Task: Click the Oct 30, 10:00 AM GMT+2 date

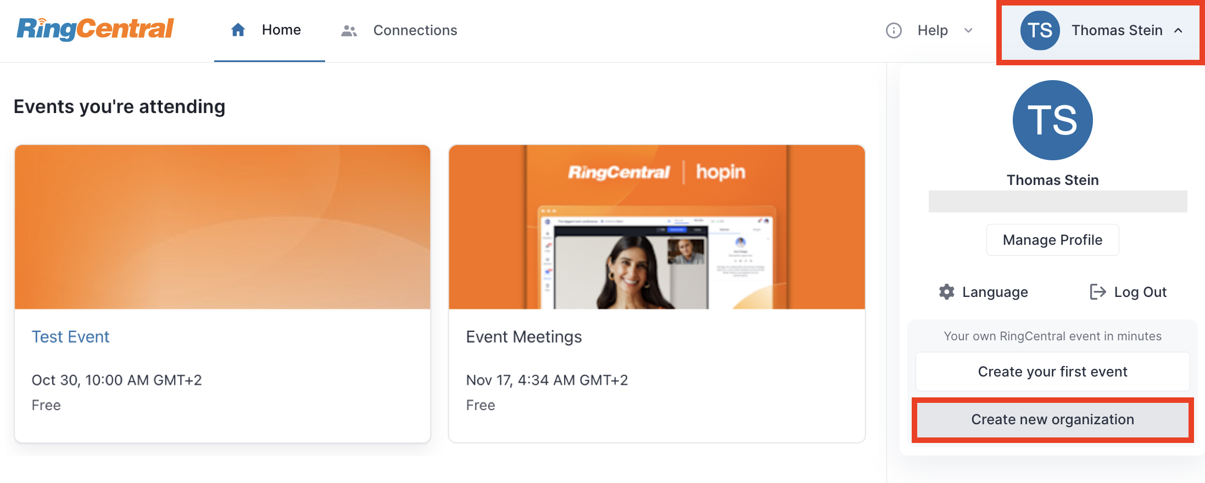Action: tap(116, 380)
